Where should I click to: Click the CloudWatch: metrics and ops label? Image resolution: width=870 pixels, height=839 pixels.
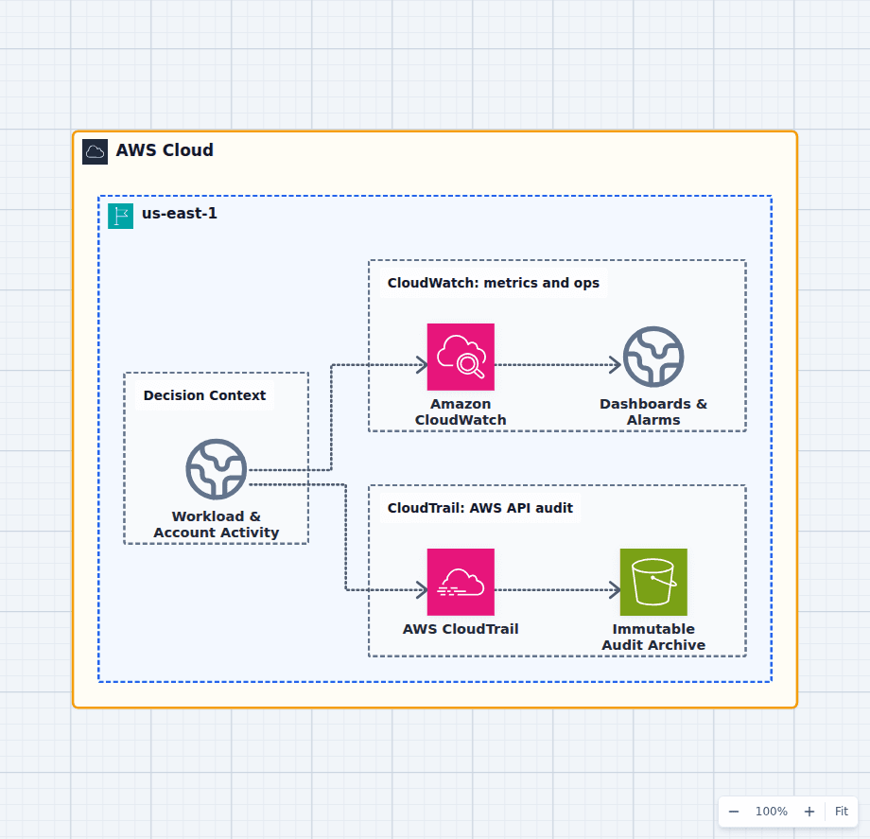(494, 283)
